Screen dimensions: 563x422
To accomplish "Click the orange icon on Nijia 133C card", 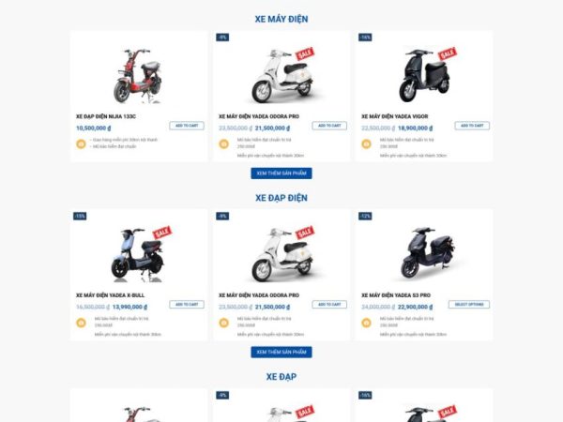I will [81, 144].
